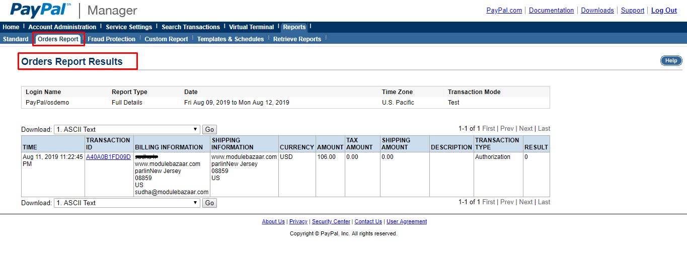Click Prev in the top pagination
This screenshot has width=687, height=253.
[x=507, y=129]
